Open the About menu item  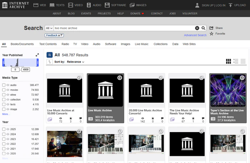click(x=57, y=14)
